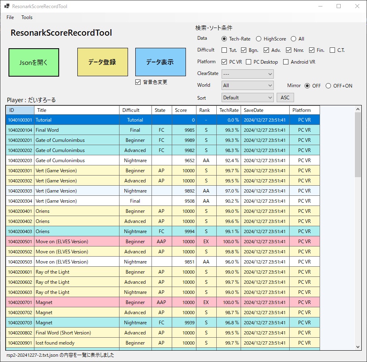Click the データ表示 button
Image resolution: width=367 pixels, height=362 pixels.
[160, 62]
